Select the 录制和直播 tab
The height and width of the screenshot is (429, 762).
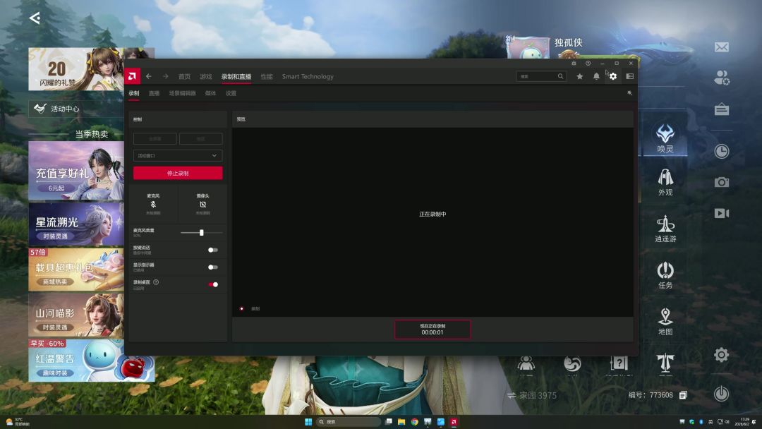coord(236,76)
